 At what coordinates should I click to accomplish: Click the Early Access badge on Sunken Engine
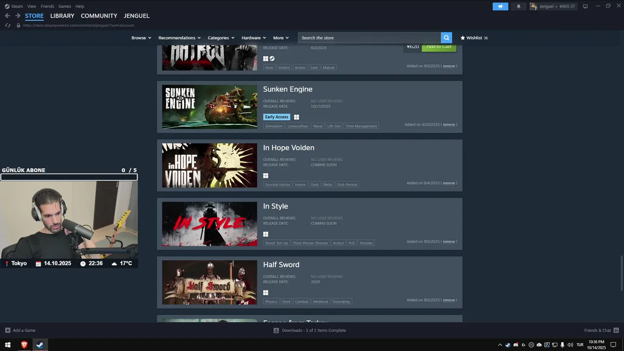276,117
